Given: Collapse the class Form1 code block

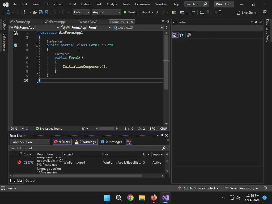Looking at the screenshot, I should 37,45.
